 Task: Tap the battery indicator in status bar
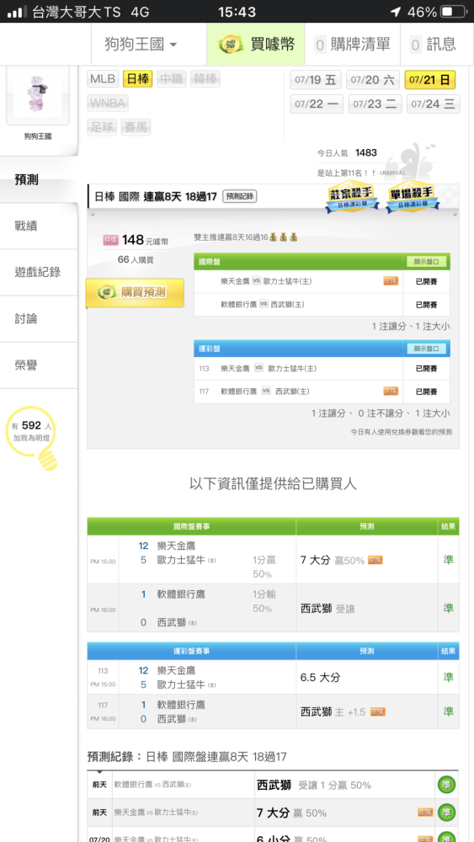[454, 12]
